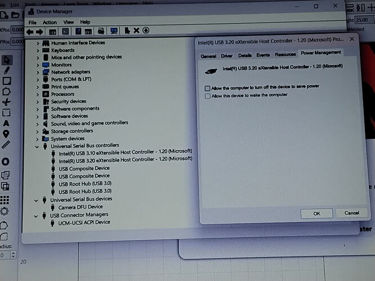The height and width of the screenshot is (281, 375).
Task: Click the Update driver down-arrow circle icon
Action: click(146, 30)
